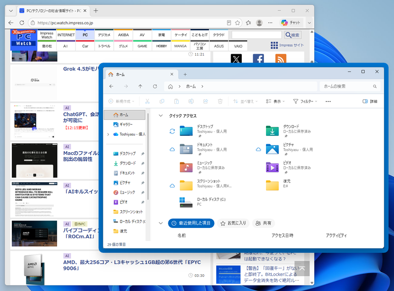Toggle the 詳細 details pane in Explorer
Screen dimensions: 394x291
coord(370,101)
